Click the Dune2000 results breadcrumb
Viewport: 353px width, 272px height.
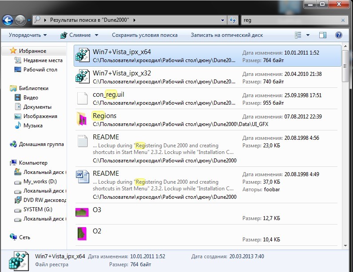(90, 20)
